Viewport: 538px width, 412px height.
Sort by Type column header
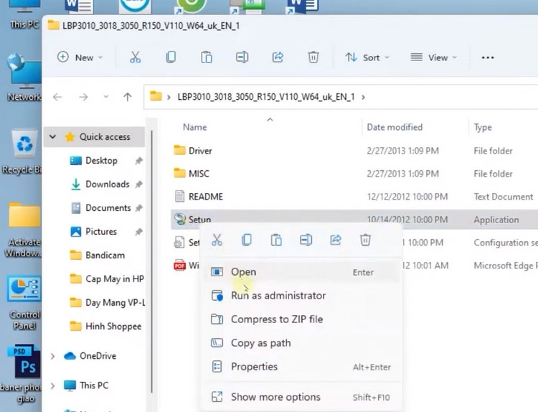[x=483, y=127]
